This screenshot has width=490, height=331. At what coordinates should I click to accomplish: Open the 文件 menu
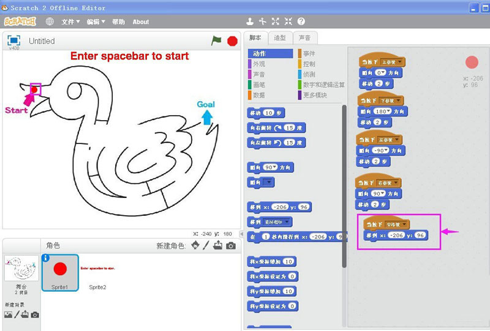(x=70, y=21)
